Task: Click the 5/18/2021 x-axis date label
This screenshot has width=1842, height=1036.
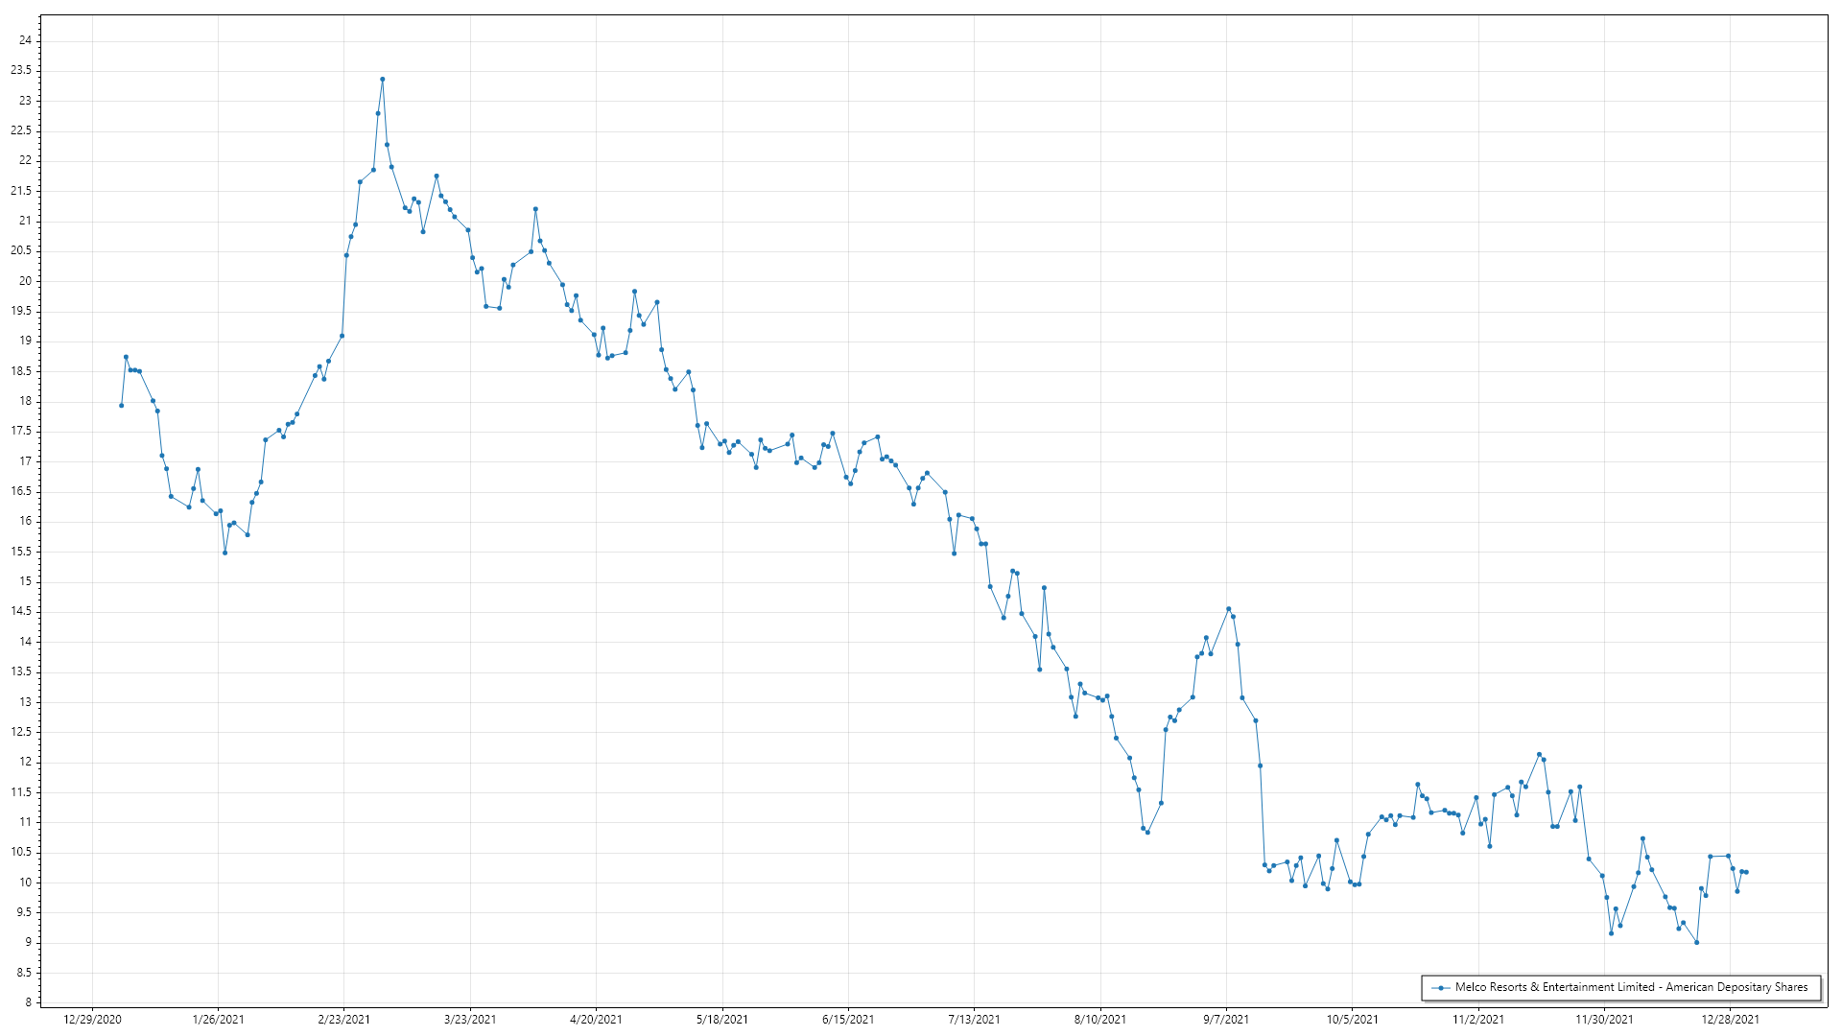Action: click(721, 1019)
